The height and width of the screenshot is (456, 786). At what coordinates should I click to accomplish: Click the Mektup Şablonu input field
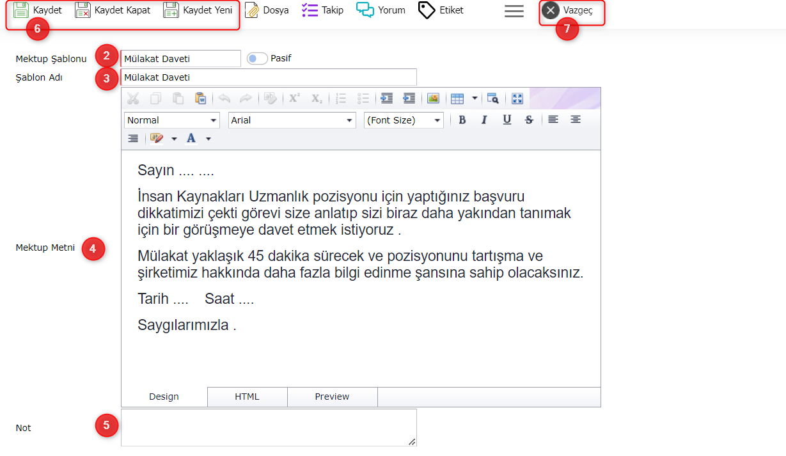click(181, 59)
